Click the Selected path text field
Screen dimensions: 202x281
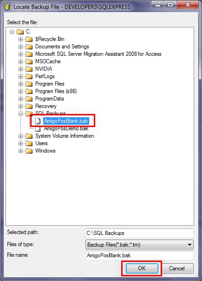(139, 233)
